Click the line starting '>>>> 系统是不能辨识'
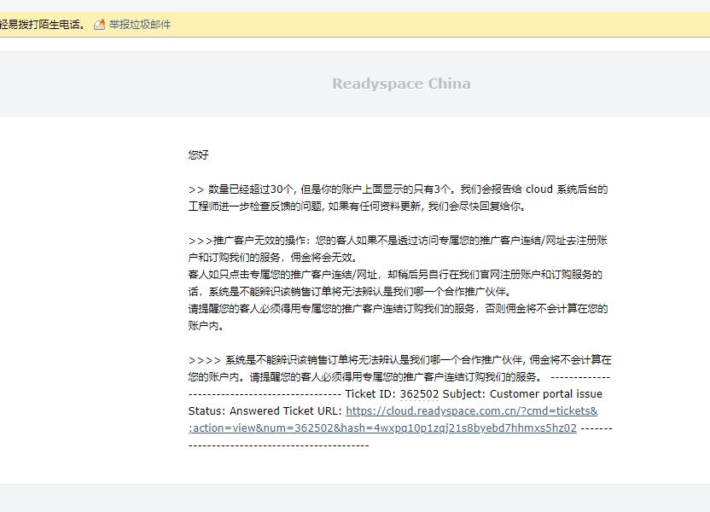Image resolution: width=710 pixels, height=512 pixels. [x=400, y=360]
